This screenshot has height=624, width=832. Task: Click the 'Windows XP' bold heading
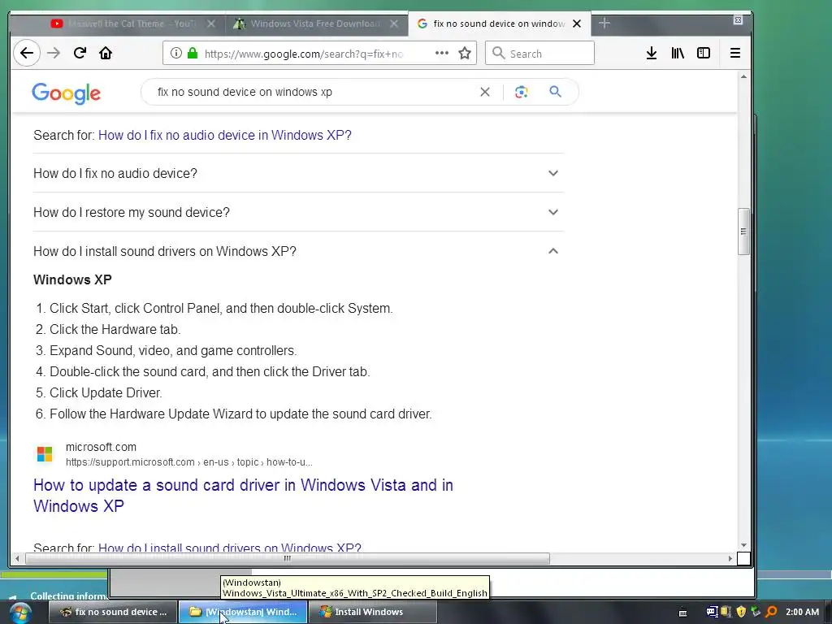coord(72,279)
